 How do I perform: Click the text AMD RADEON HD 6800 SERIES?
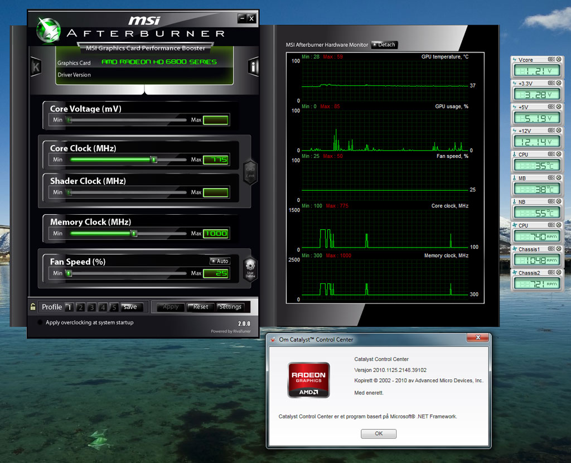coord(159,62)
